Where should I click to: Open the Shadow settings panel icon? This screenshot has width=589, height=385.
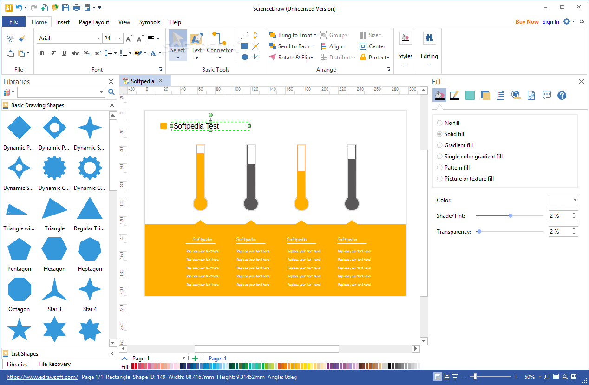tap(485, 95)
